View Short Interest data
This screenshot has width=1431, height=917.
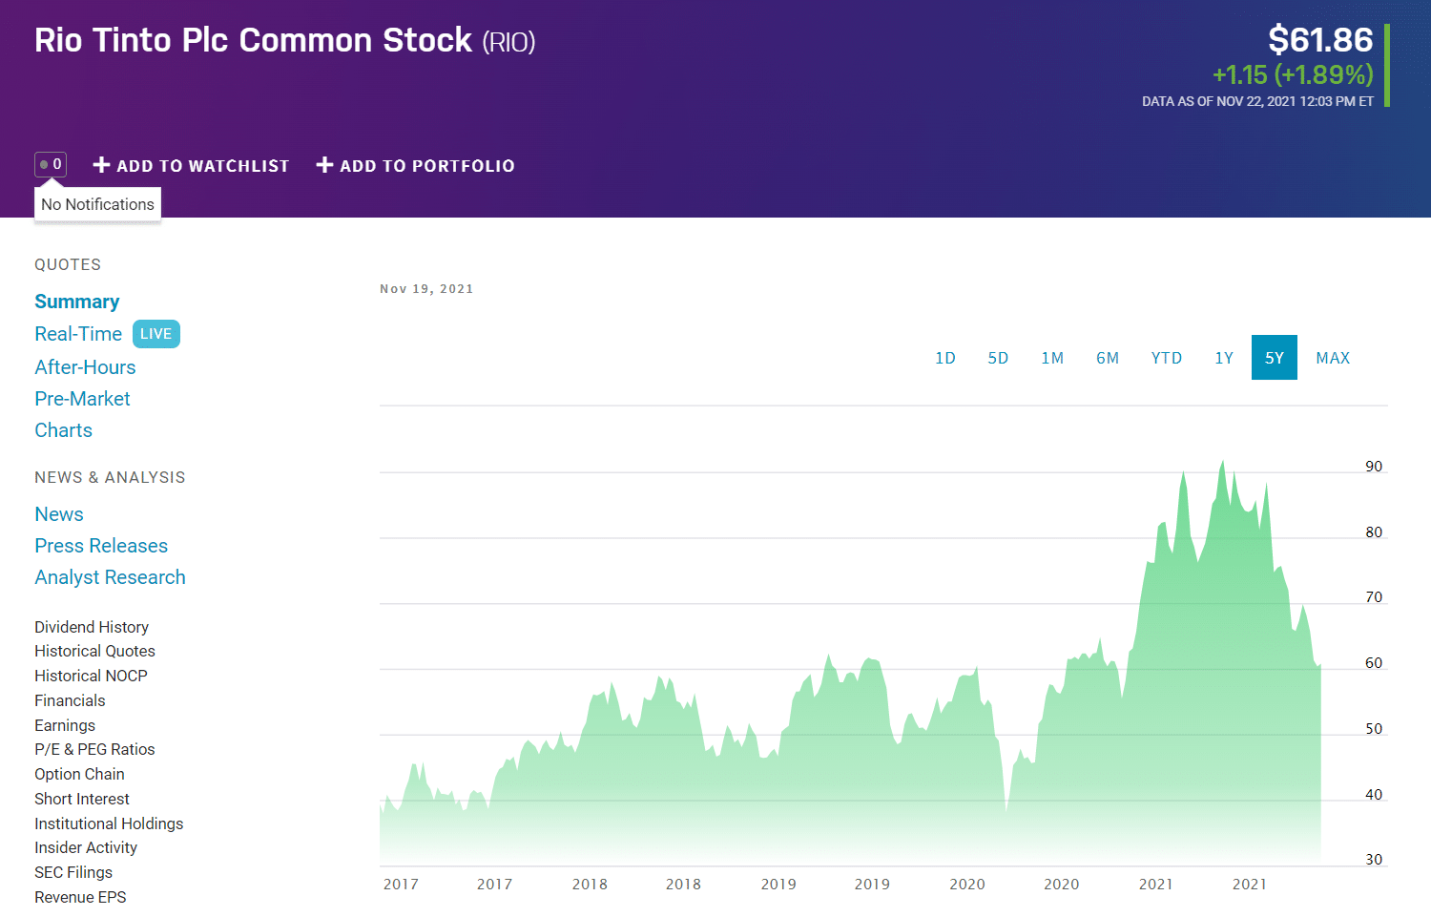pos(82,799)
